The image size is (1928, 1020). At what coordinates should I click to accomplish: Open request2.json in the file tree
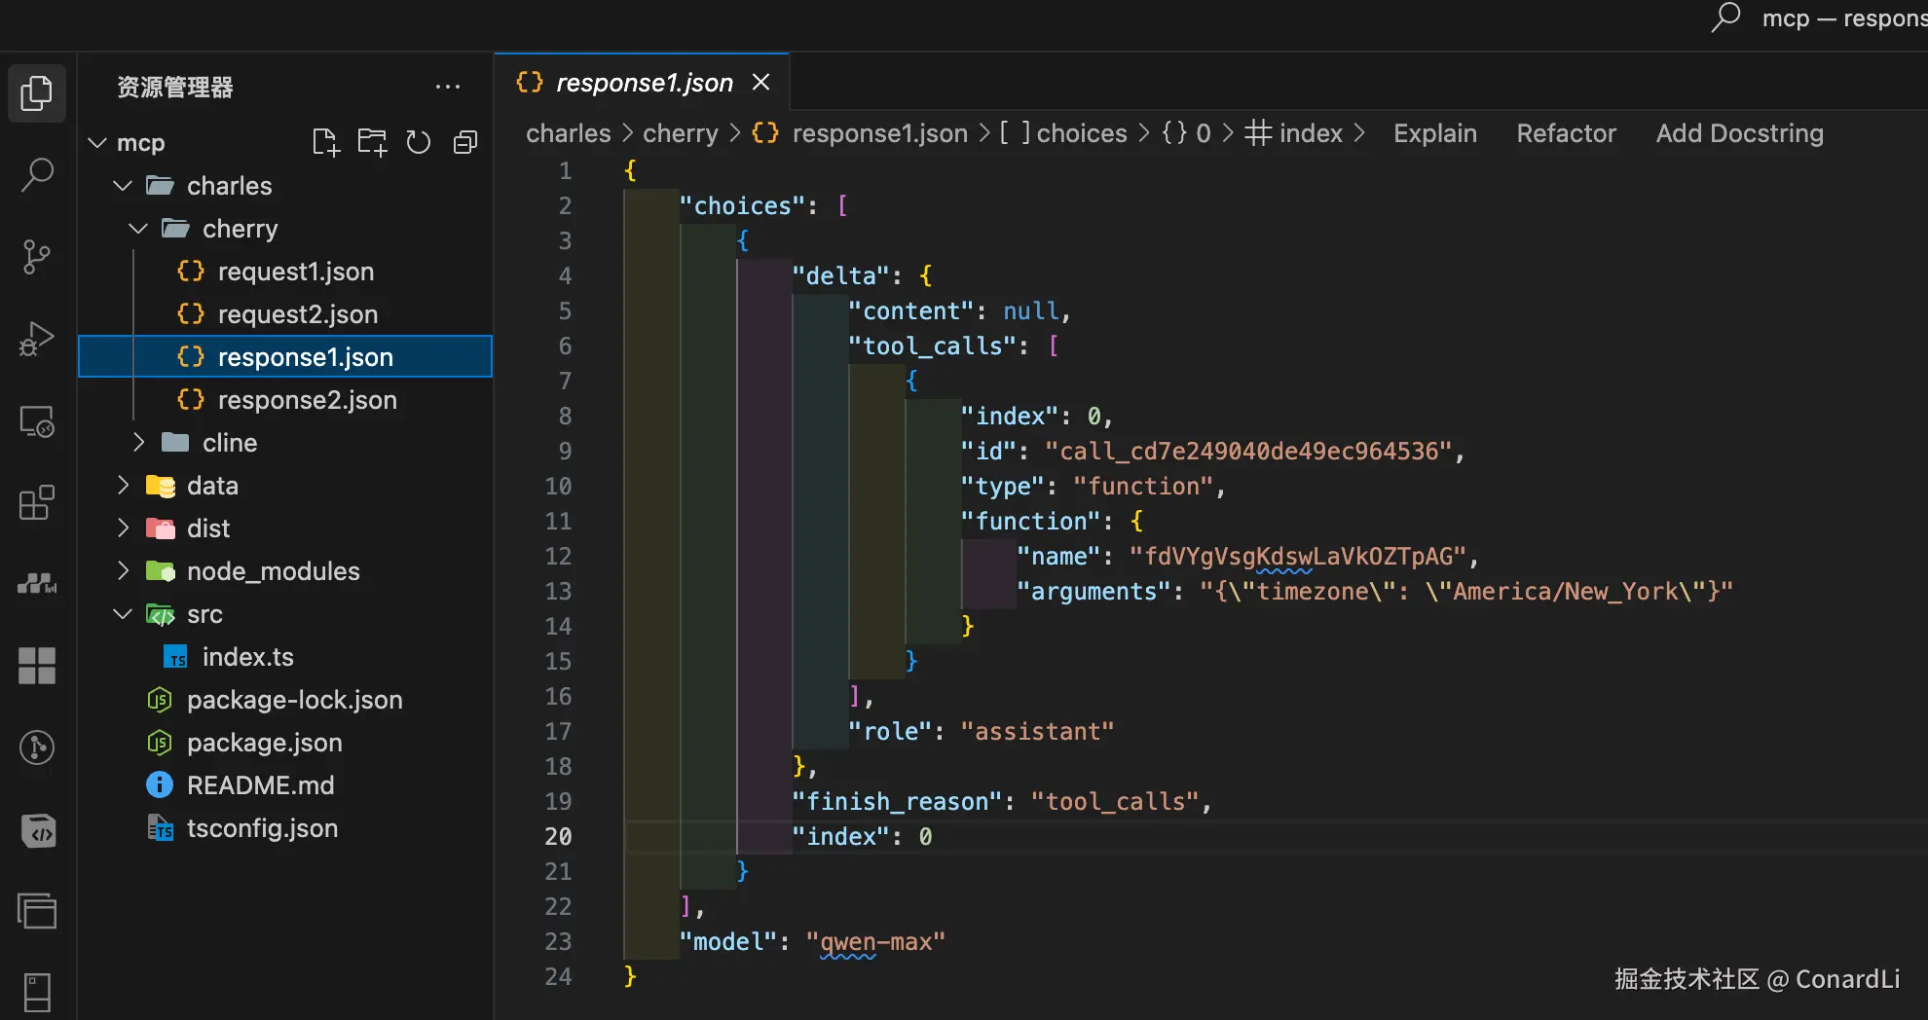[x=297, y=314]
